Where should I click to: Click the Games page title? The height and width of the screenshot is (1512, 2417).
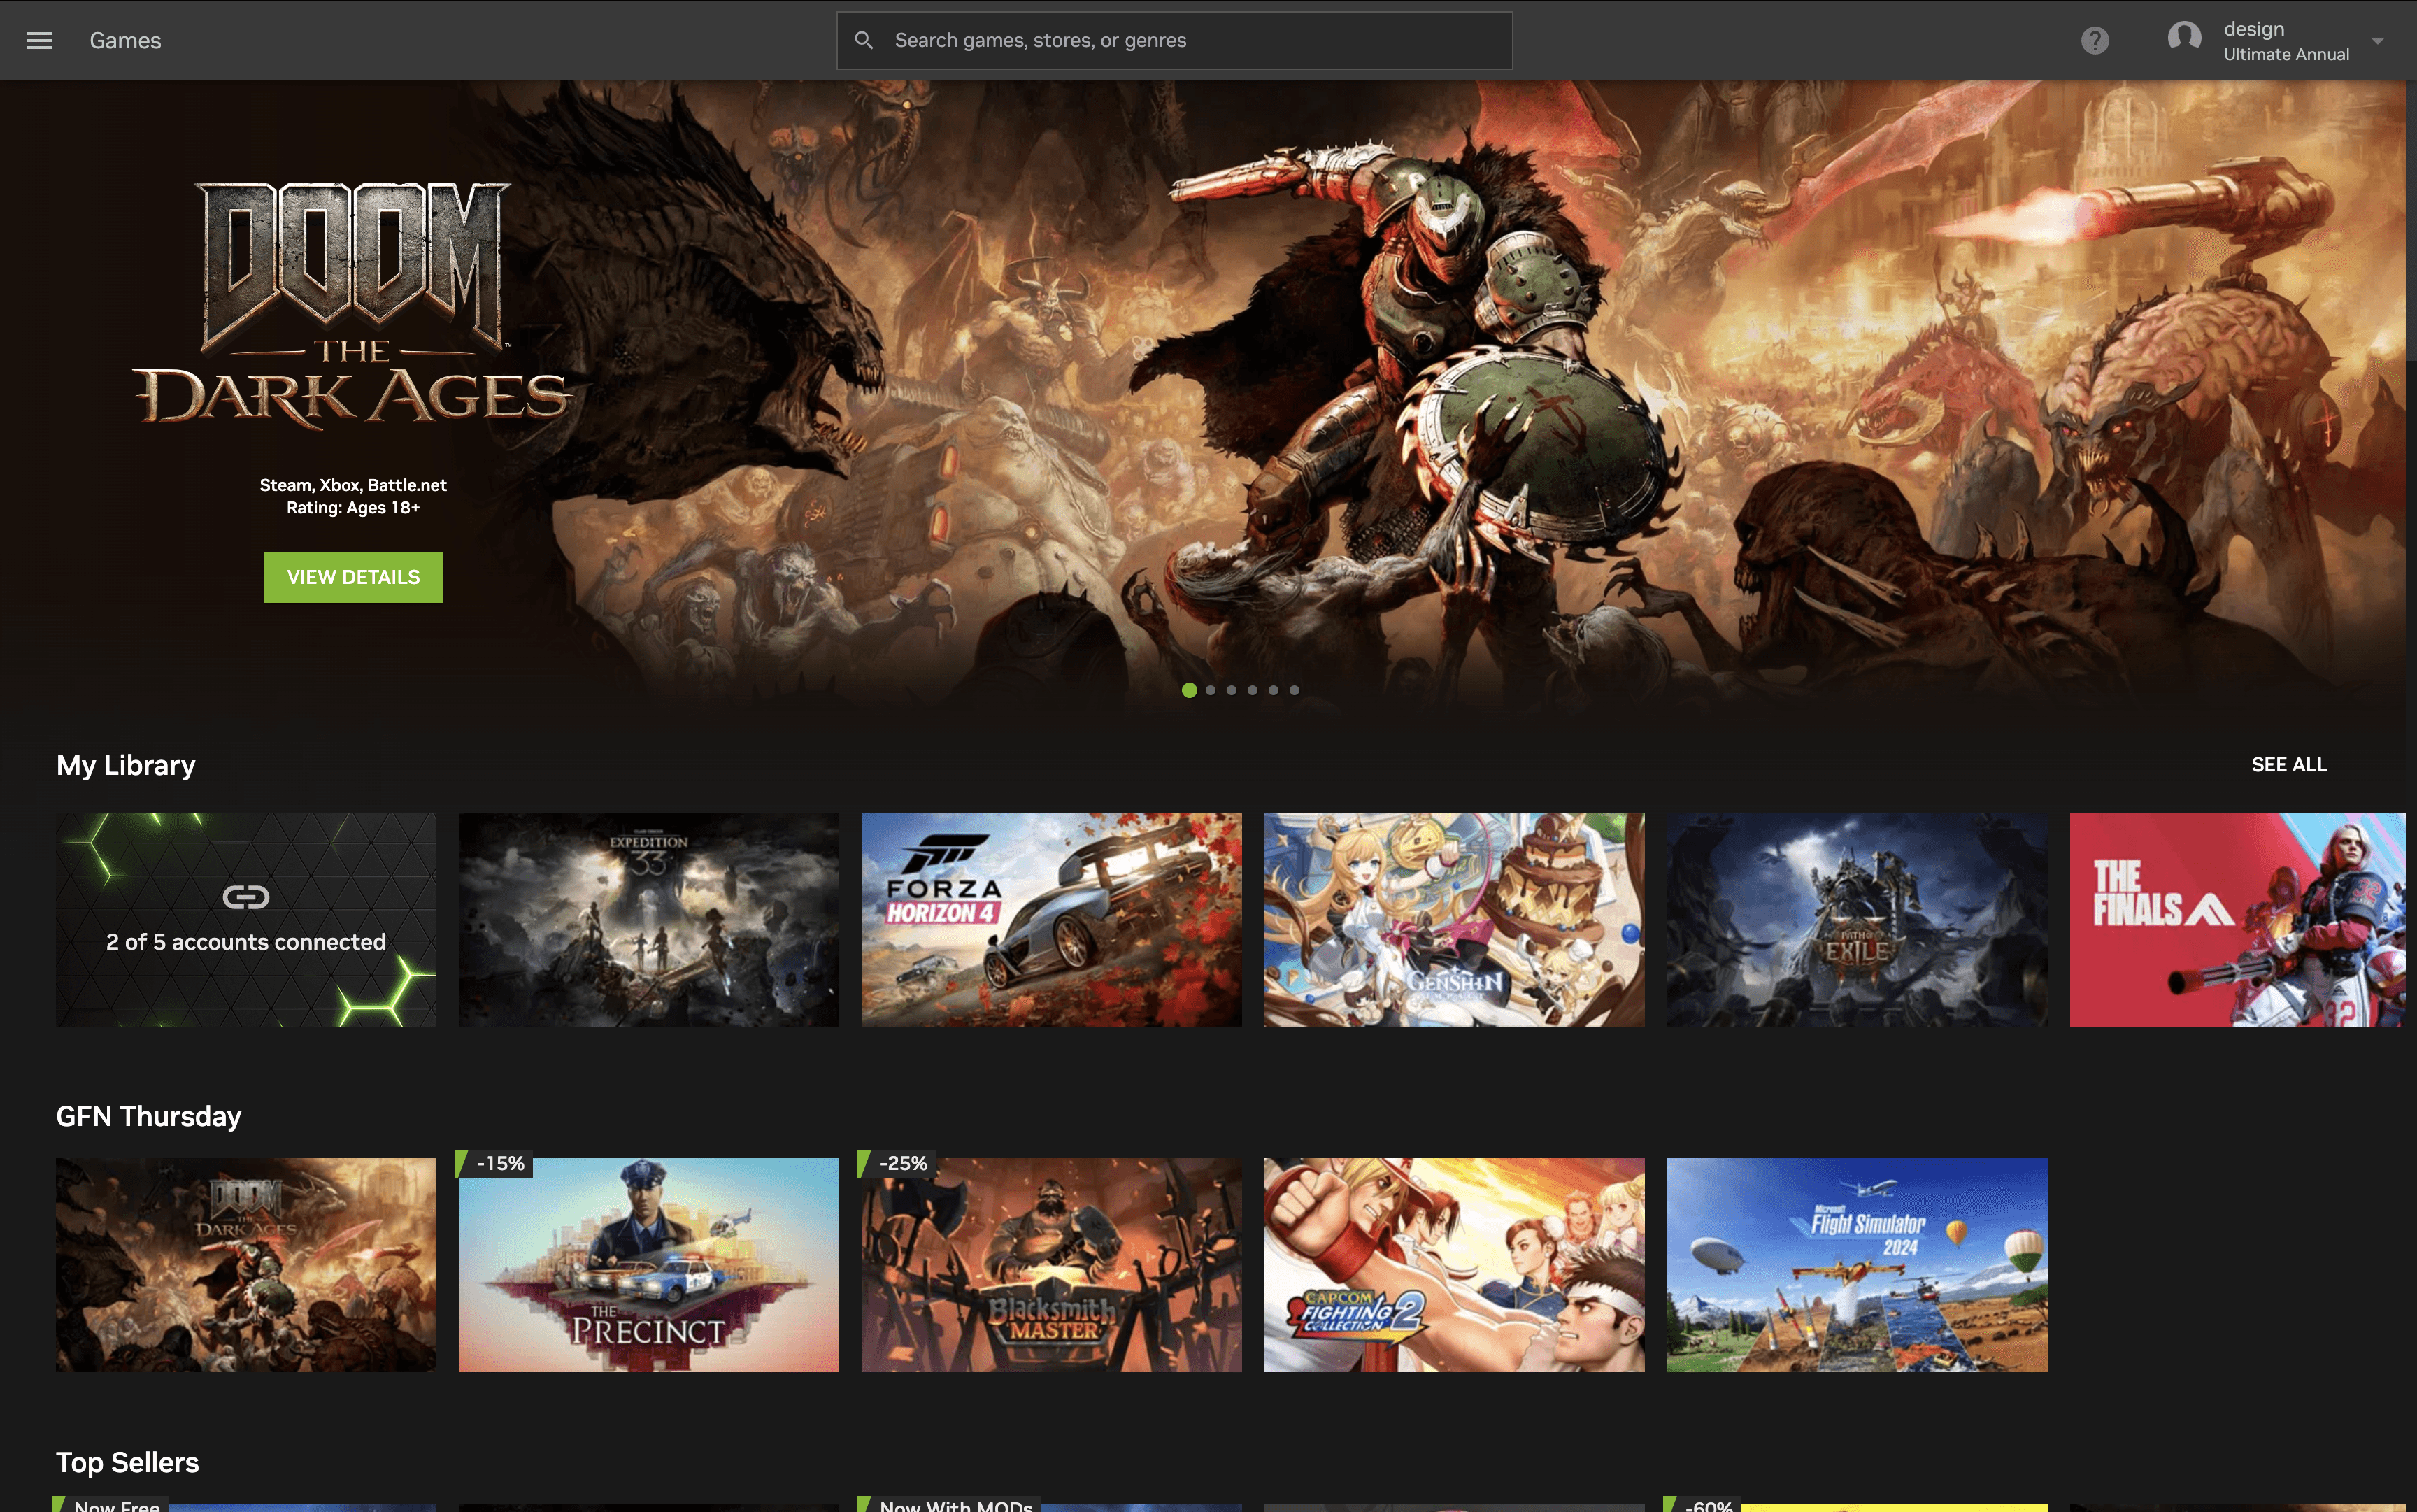125,40
